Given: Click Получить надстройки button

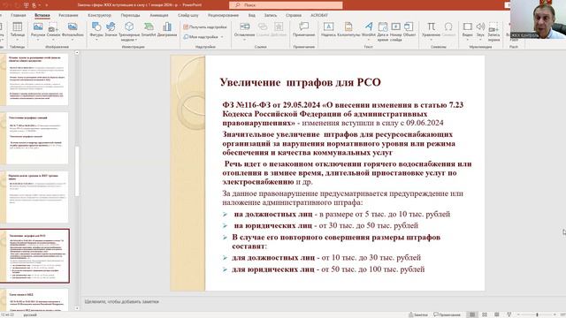Looking at the screenshot, I should (205, 27).
